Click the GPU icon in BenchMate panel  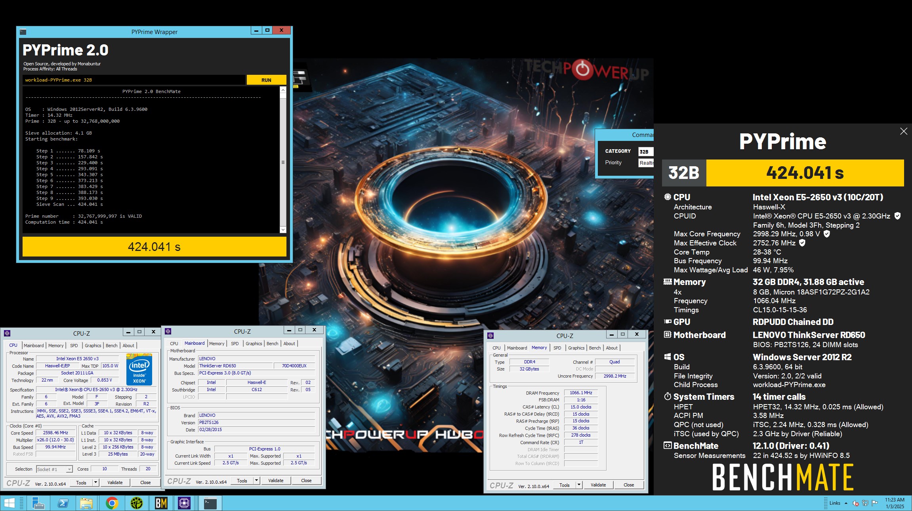coord(668,321)
